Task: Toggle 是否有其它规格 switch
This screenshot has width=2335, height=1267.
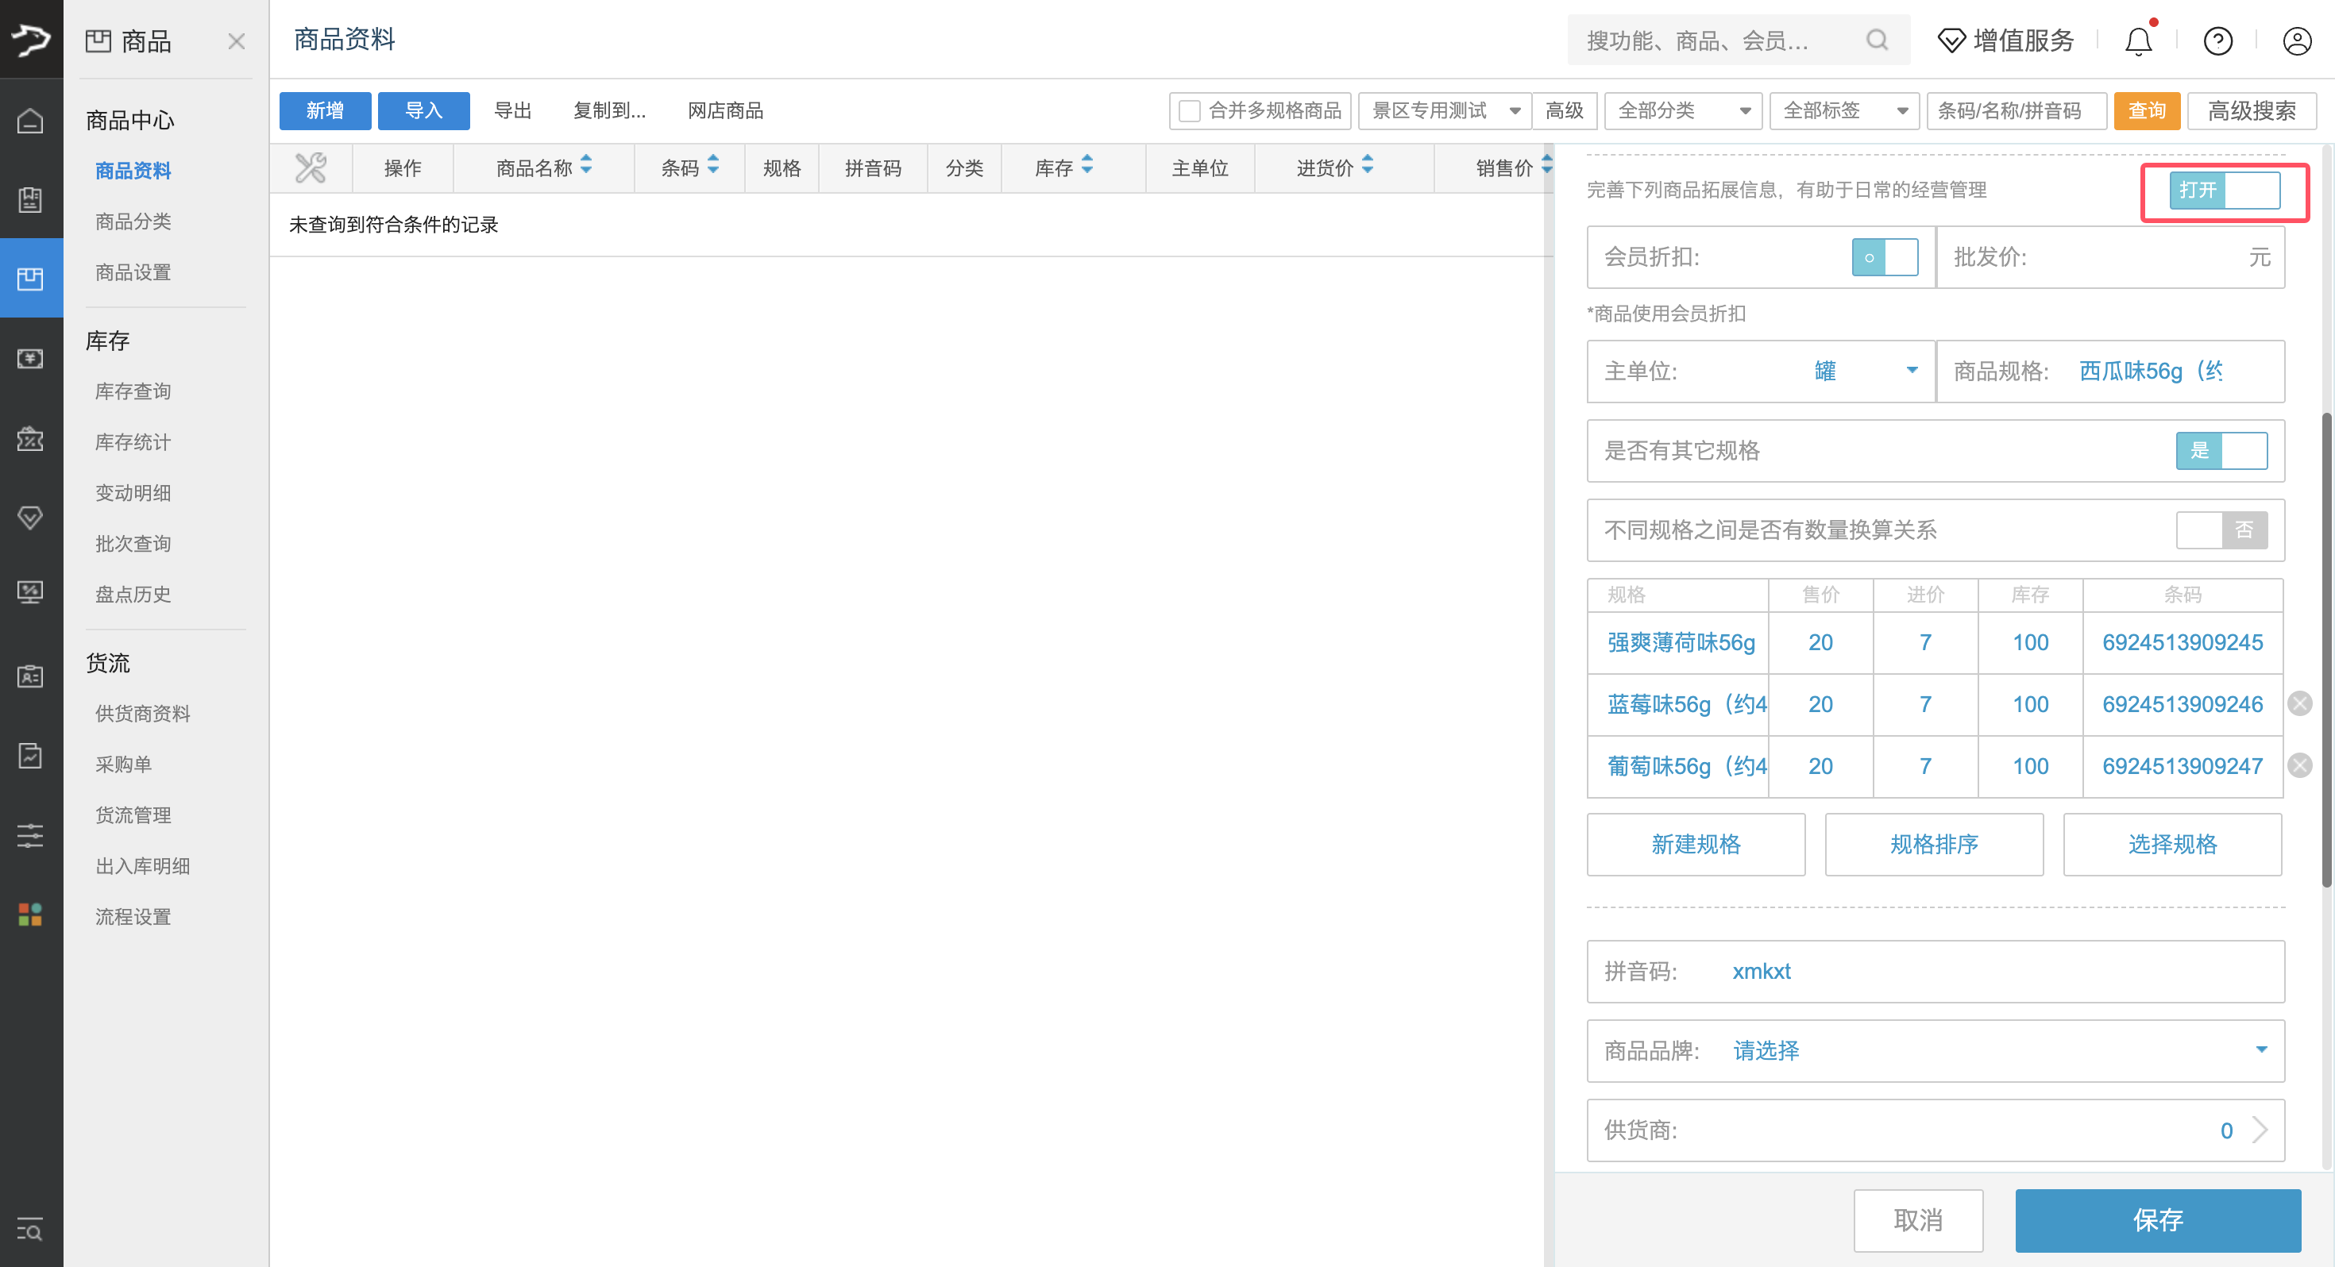Action: click(x=2222, y=450)
